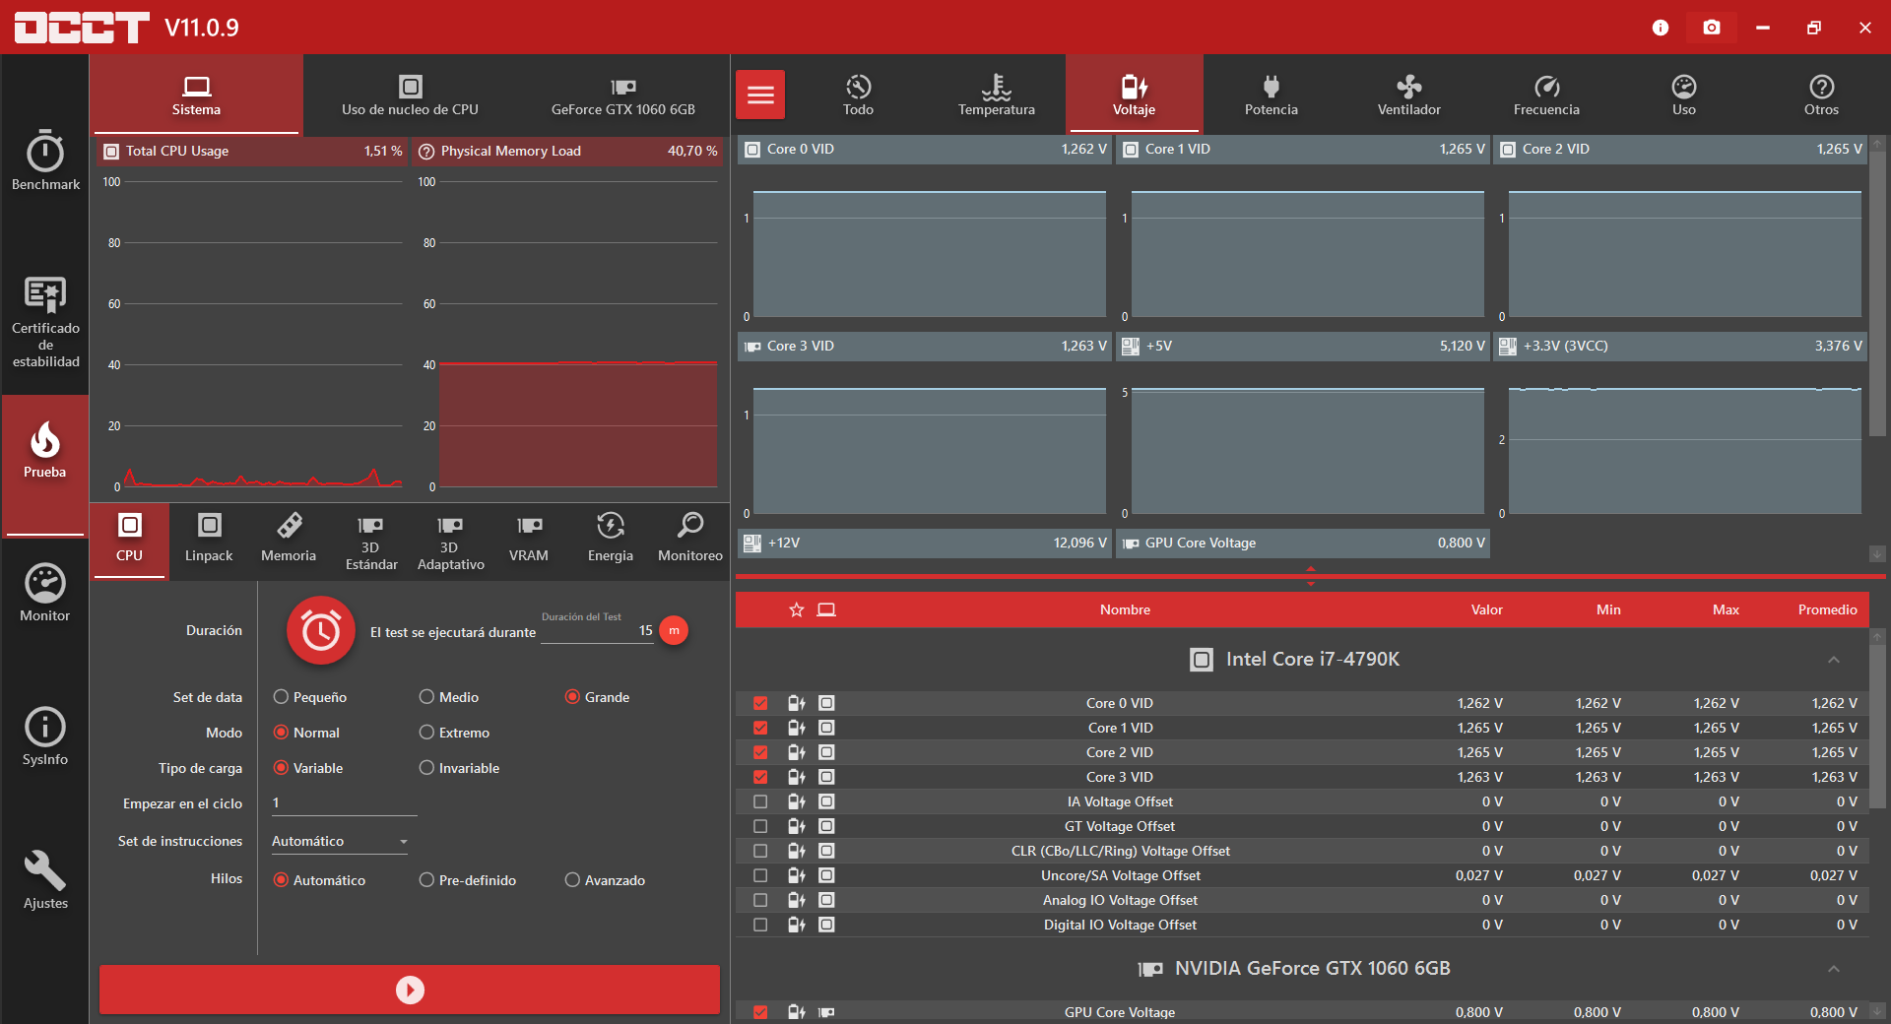Sort table by Valor column

1487,610
